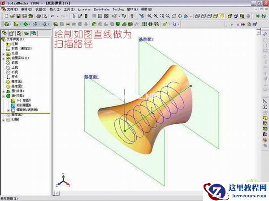Expand the 面-放样1 feature node

tap(3, 92)
